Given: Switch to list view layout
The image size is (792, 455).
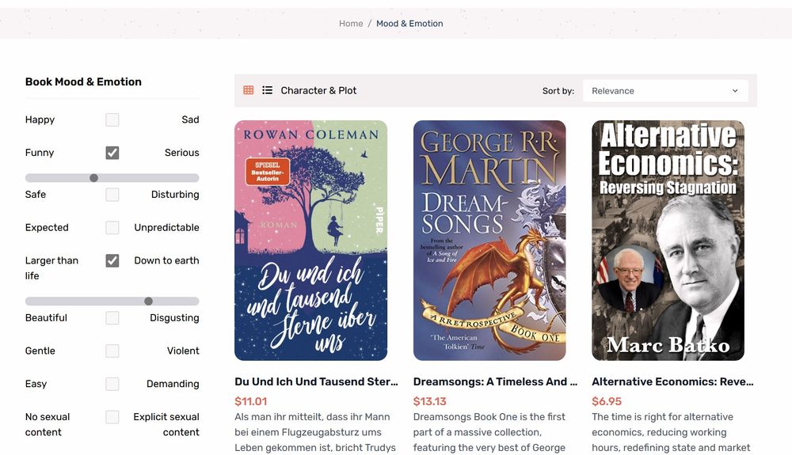Looking at the screenshot, I should pyautogui.click(x=267, y=90).
